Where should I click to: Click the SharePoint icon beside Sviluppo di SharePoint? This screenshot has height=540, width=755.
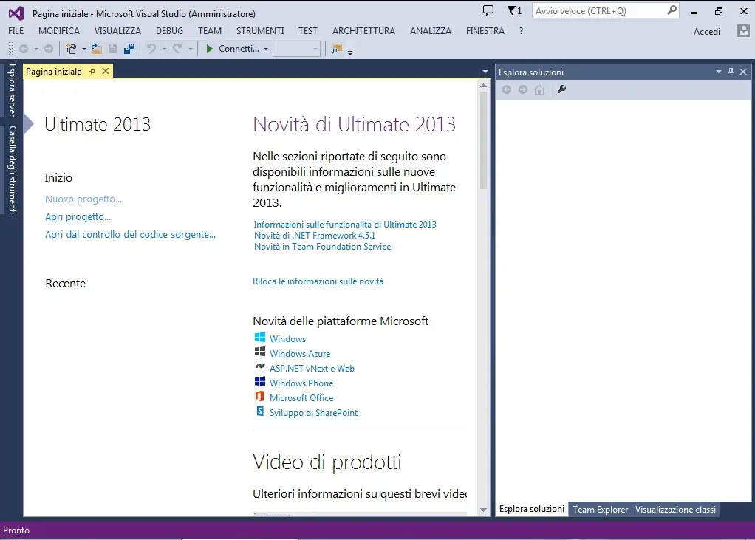click(x=260, y=411)
